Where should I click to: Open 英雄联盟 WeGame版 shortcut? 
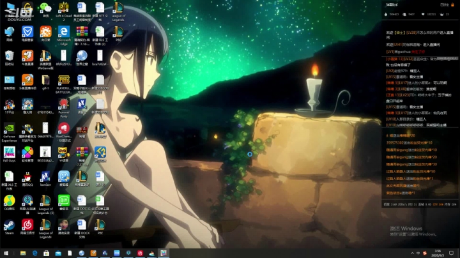[x=45, y=60]
